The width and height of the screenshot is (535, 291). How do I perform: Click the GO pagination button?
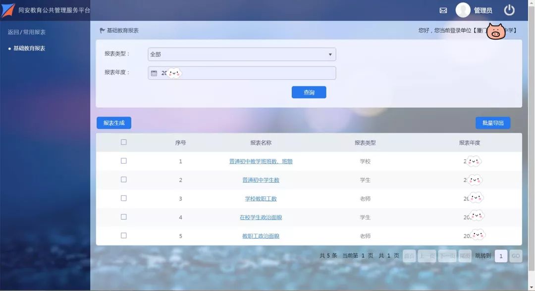point(516,256)
